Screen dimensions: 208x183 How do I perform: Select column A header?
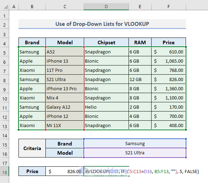point(14,6)
